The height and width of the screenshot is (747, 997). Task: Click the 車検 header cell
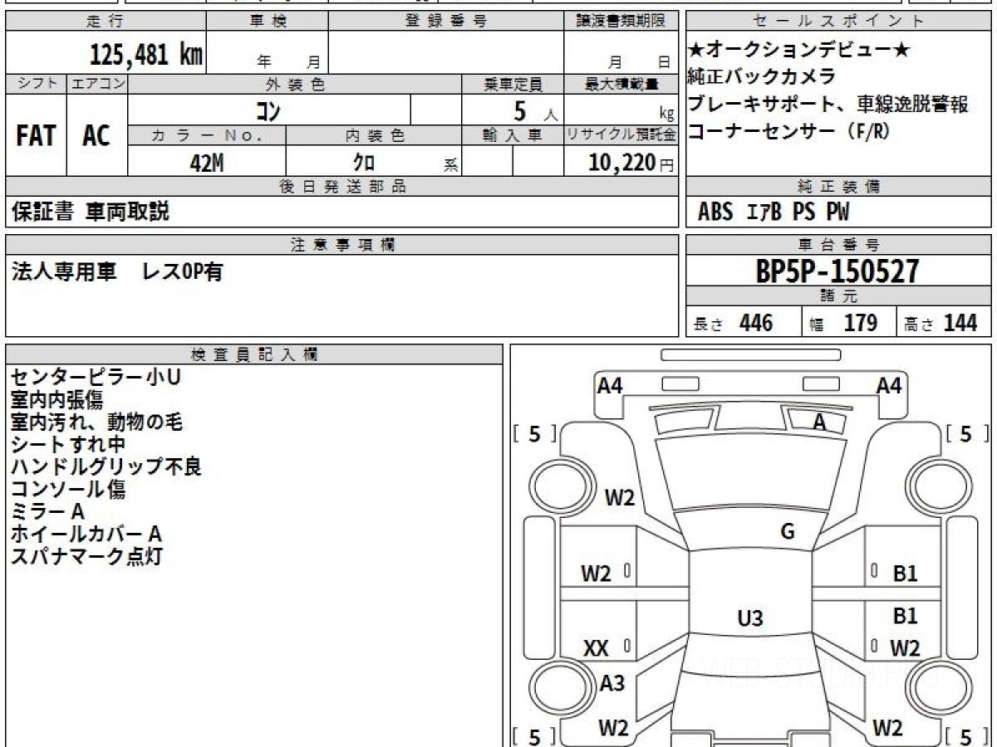coord(268,22)
